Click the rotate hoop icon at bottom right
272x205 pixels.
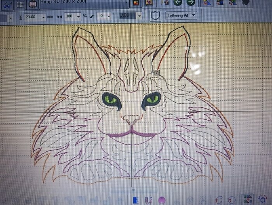tap(263, 199)
